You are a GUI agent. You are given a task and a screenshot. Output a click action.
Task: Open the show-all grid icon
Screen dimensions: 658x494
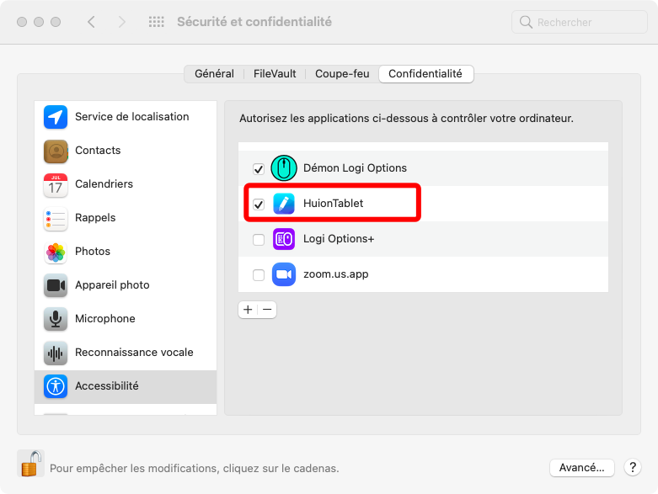[x=156, y=22]
